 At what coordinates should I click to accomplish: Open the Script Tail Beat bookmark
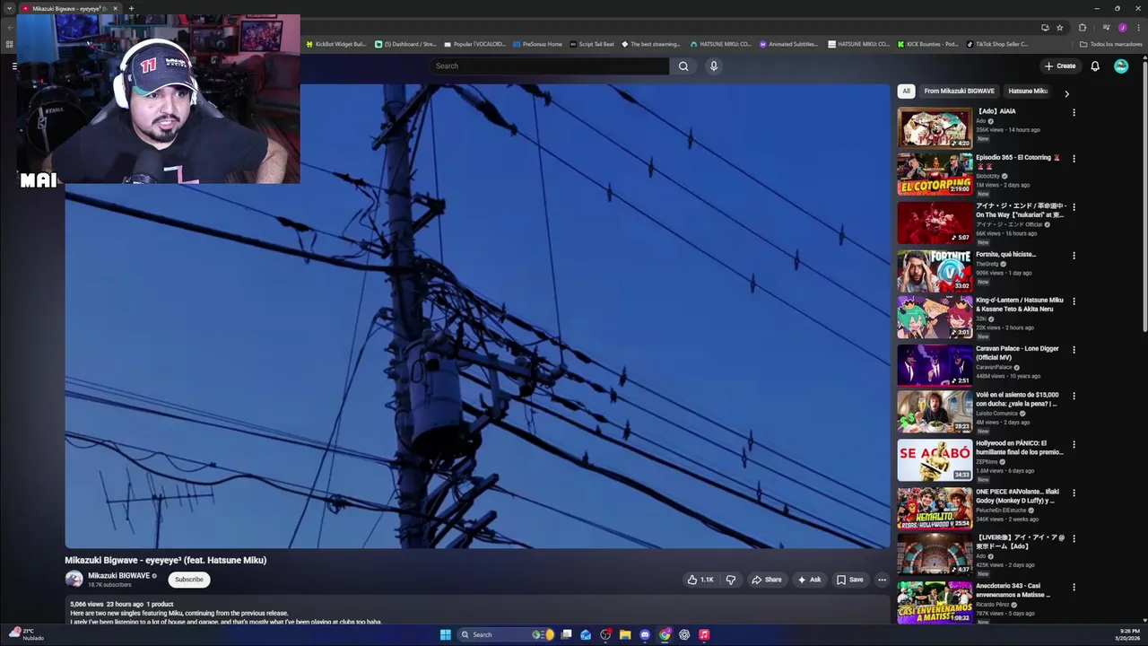tap(593, 44)
